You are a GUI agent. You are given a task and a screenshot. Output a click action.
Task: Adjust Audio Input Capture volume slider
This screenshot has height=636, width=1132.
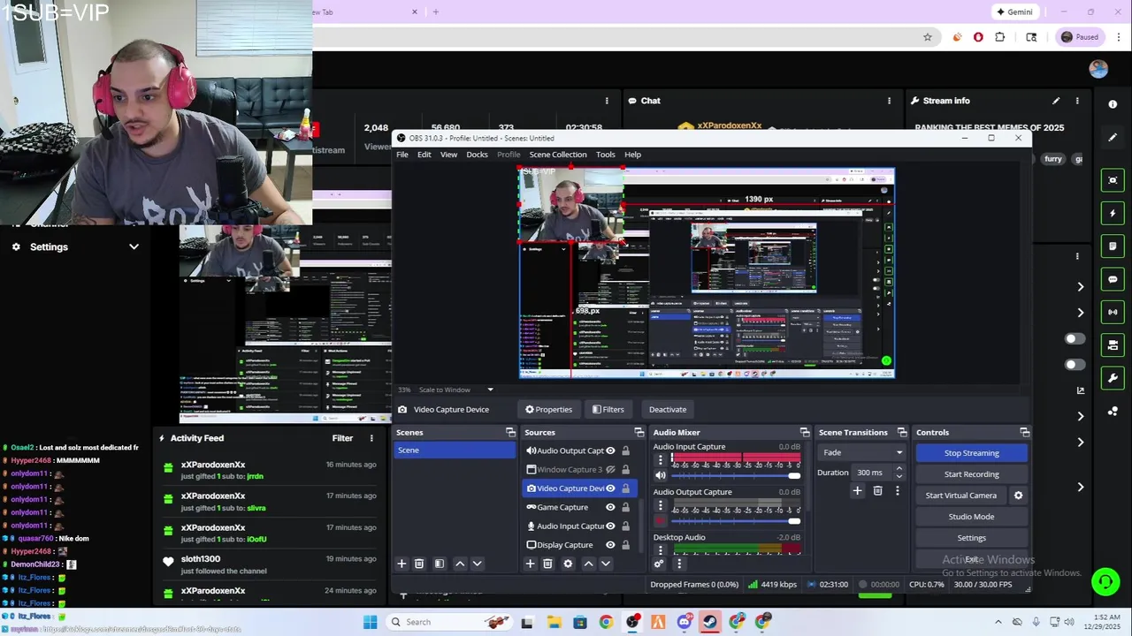736,476
